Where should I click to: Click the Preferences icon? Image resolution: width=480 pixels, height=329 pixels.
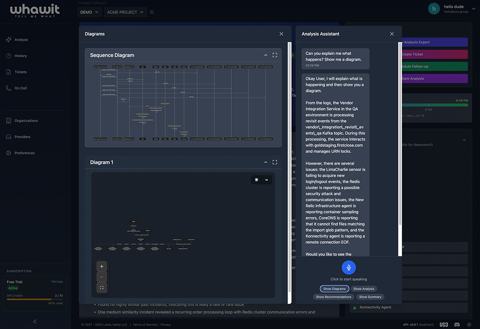point(9,153)
